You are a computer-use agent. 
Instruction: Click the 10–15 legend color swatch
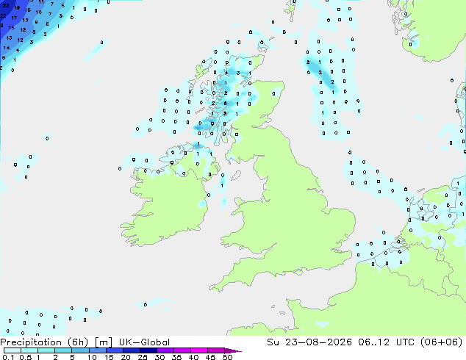tap(97, 350)
